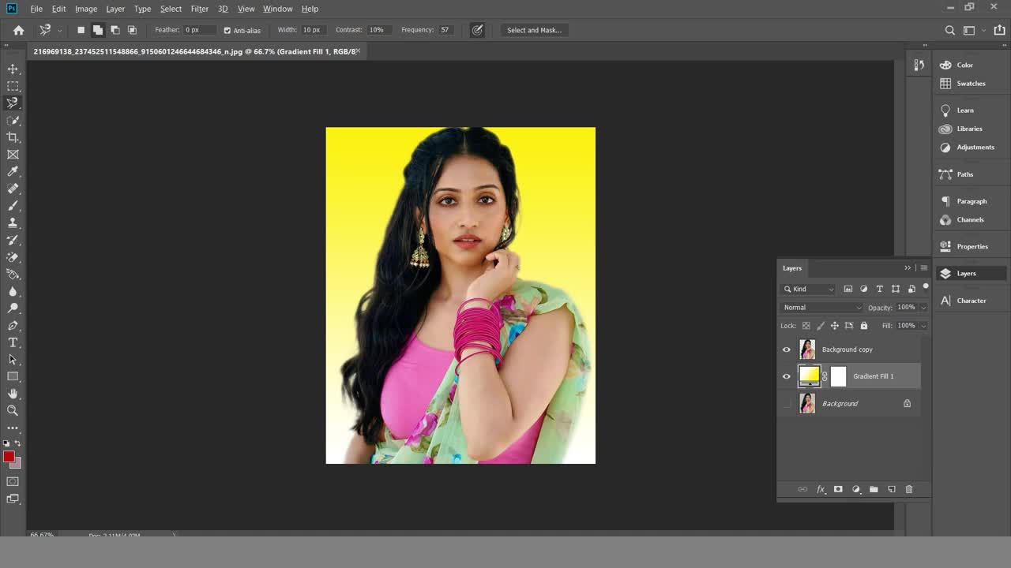The height and width of the screenshot is (568, 1011).
Task: Open the Properties panel
Action: [x=964, y=246]
